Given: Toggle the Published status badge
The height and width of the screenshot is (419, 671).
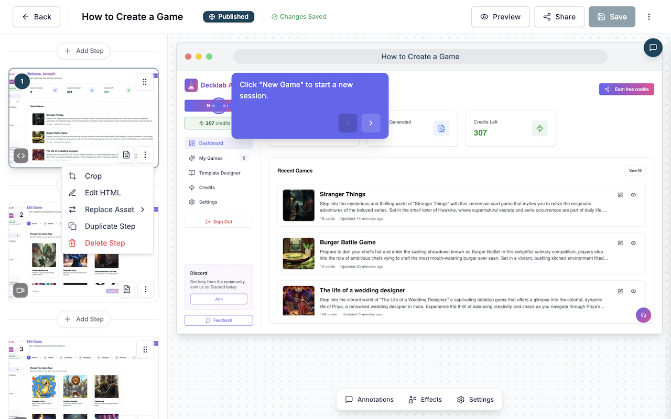Looking at the screenshot, I should tap(229, 16).
